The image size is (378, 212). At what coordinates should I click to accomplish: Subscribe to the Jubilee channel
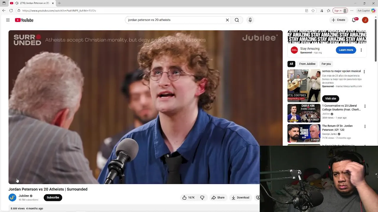click(x=53, y=198)
